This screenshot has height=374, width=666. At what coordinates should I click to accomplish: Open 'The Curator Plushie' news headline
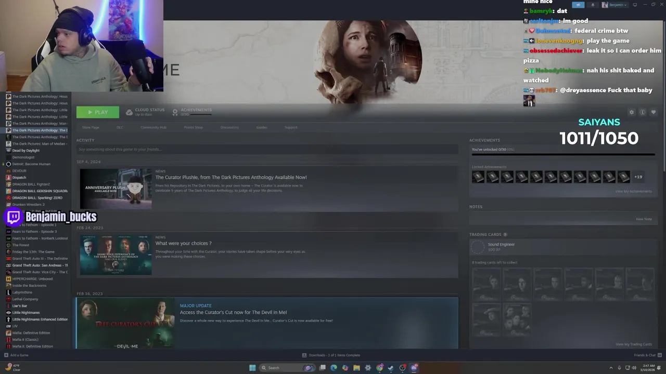[x=231, y=177]
